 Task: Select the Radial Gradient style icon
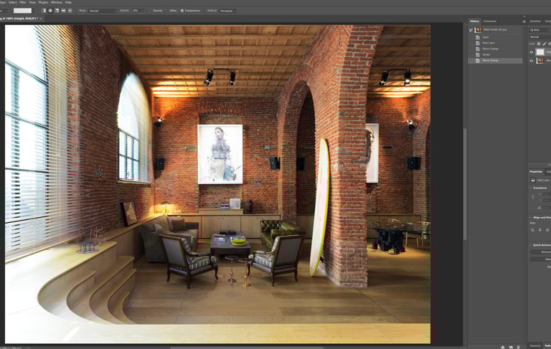50,11
